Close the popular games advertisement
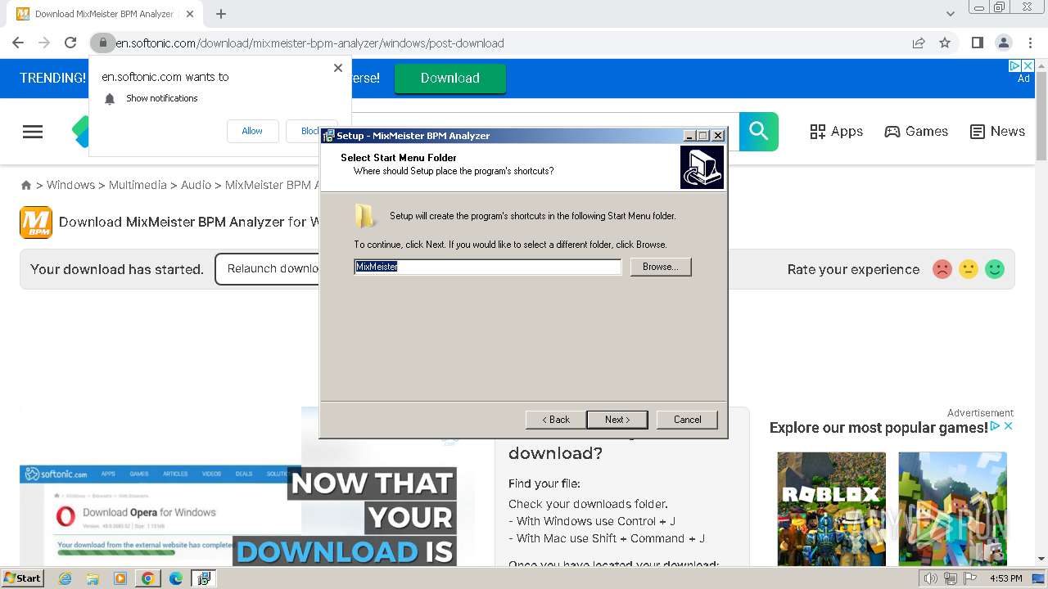The width and height of the screenshot is (1048, 589). [1009, 426]
